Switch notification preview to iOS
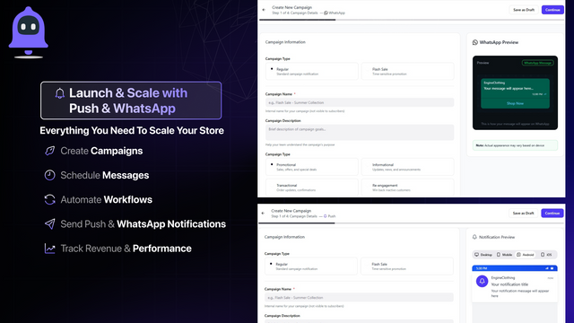 (x=546, y=255)
